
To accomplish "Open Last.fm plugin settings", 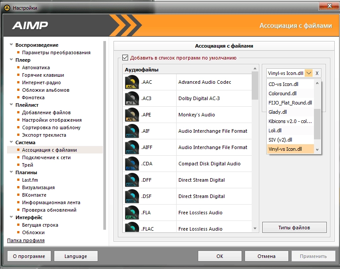I will [x=30, y=180].
